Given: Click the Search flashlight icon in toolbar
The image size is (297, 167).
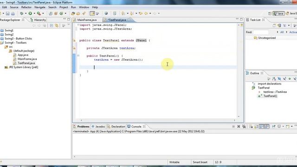Looking at the screenshot, I should pyautogui.click(x=84, y=13).
